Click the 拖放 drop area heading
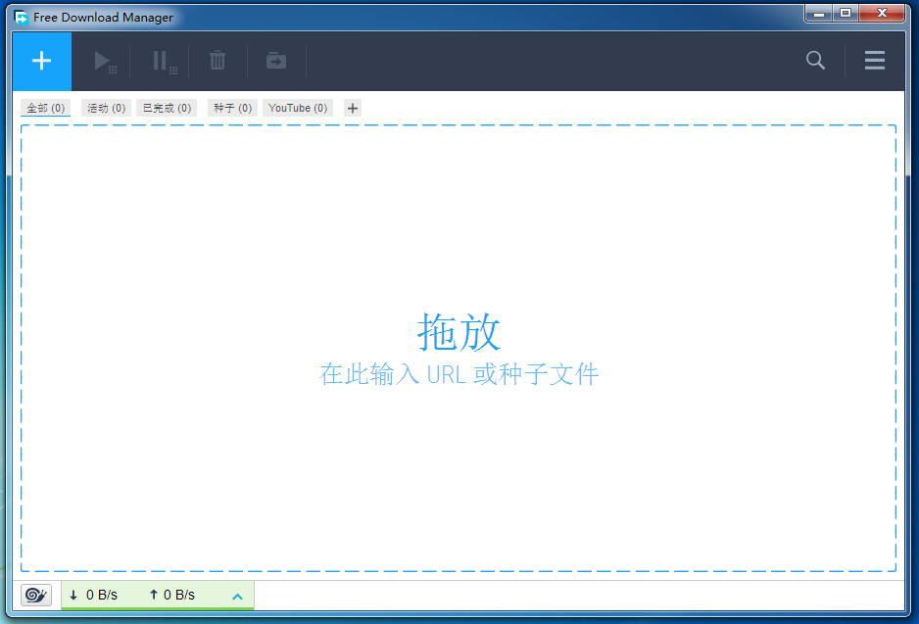919x624 pixels. (459, 332)
